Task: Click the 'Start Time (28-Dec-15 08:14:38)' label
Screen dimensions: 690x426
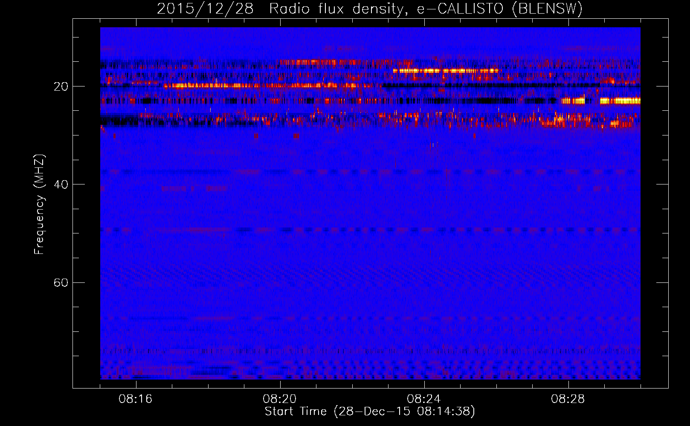Action: pos(370,412)
